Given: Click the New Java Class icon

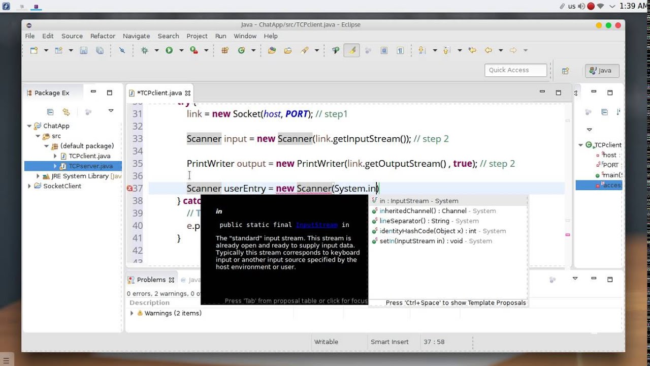Looking at the screenshot, I should (x=241, y=50).
